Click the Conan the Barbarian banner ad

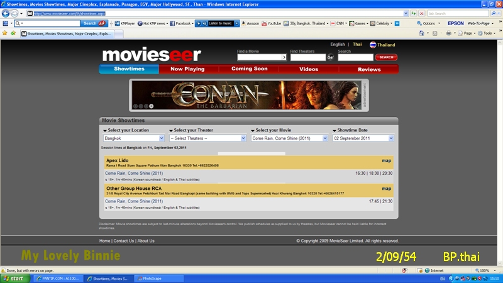tap(246, 96)
